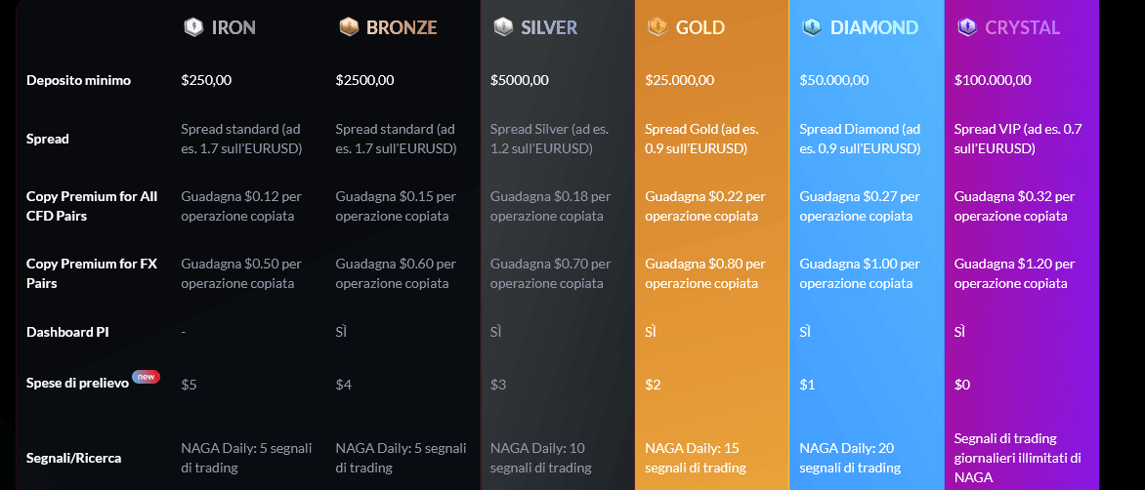Screen dimensions: 1145x490
Task: Select the BRONZE column heading
Action: coord(402,27)
